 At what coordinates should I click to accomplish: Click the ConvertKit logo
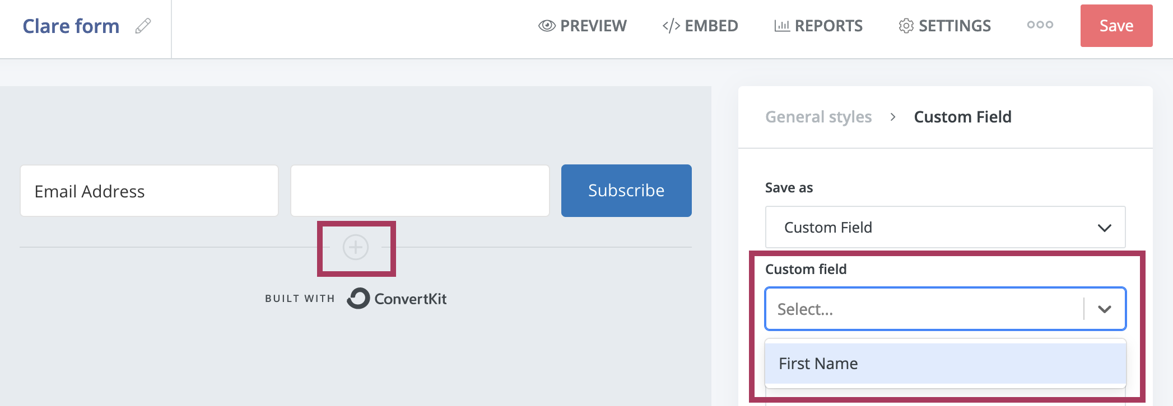pyautogui.click(x=397, y=299)
